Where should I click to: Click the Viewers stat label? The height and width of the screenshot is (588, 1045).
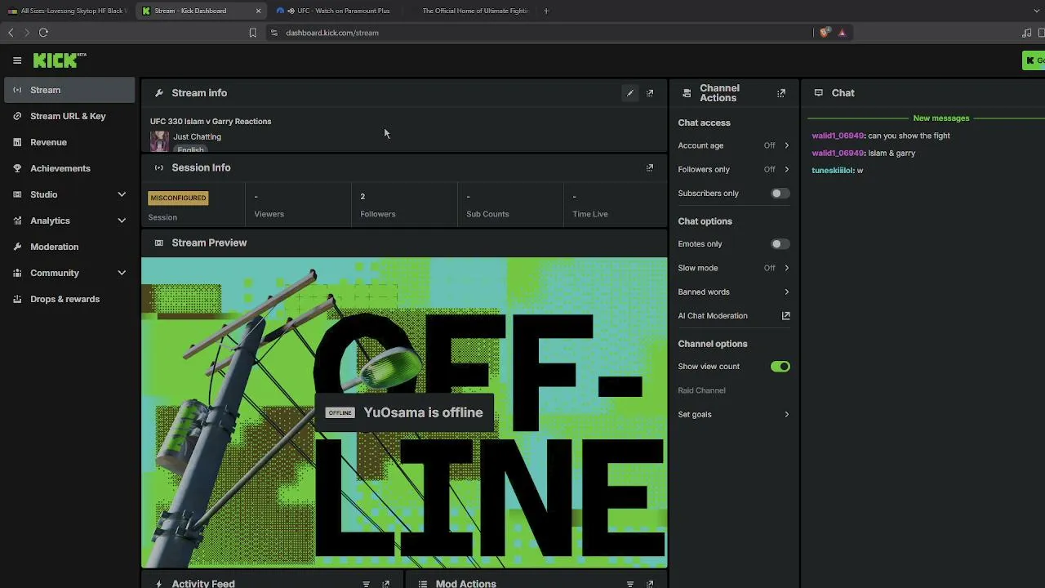(x=269, y=214)
